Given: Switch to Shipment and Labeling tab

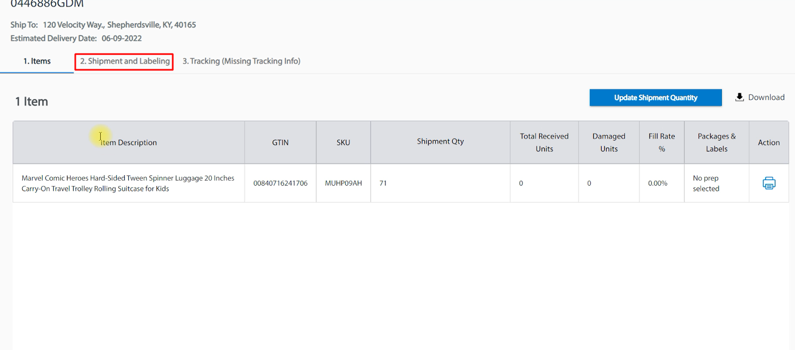Looking at the screenshot, I should (x=125, y=61).
